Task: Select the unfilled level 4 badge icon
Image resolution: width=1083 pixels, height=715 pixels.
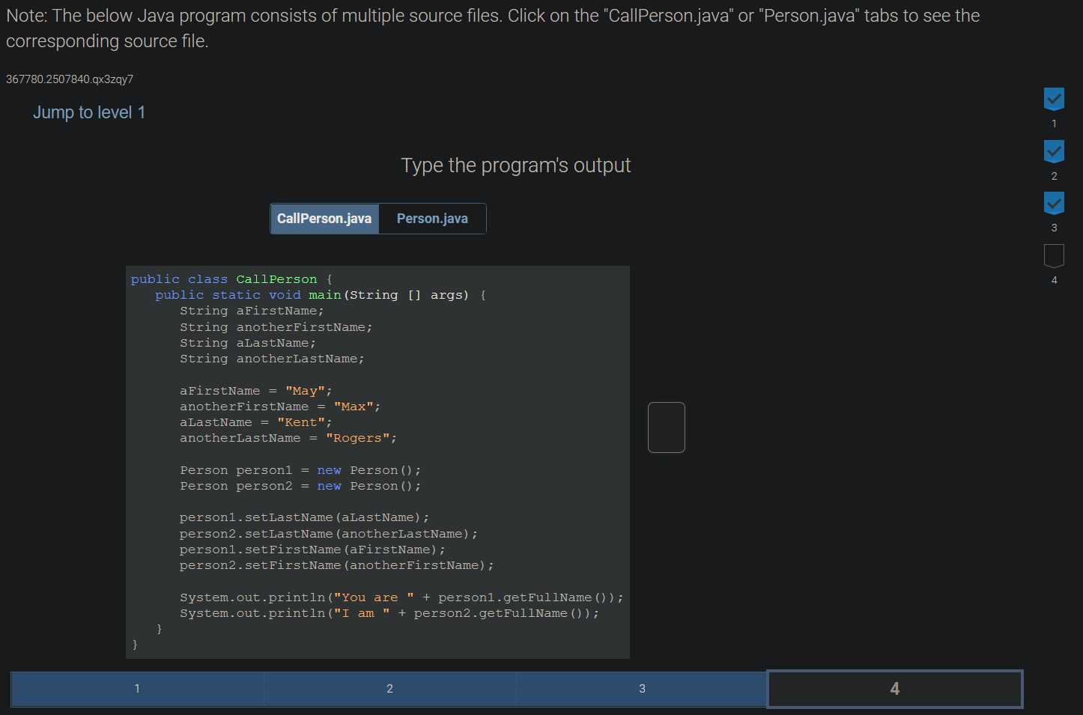Action: point(1054,255)
